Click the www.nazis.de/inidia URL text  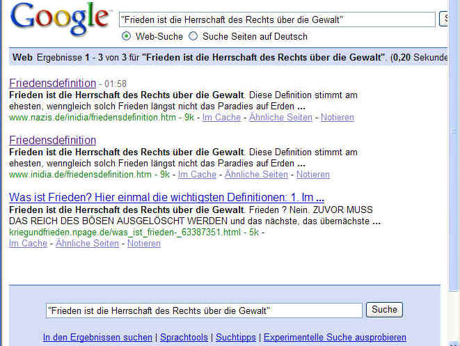(x=93, y=118)
